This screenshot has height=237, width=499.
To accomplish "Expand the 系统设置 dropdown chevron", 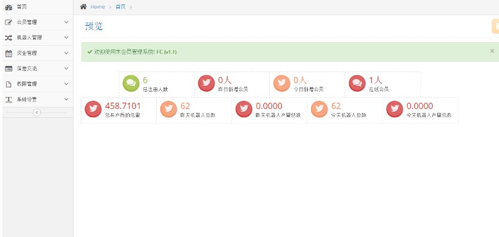I will pyautogui.click(x=66, y=100).
